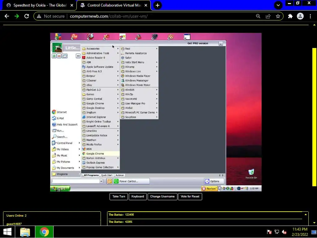The height and width of the screenshot is (238, 317).
Task: Click Change Username button
Action: [162, 196]
